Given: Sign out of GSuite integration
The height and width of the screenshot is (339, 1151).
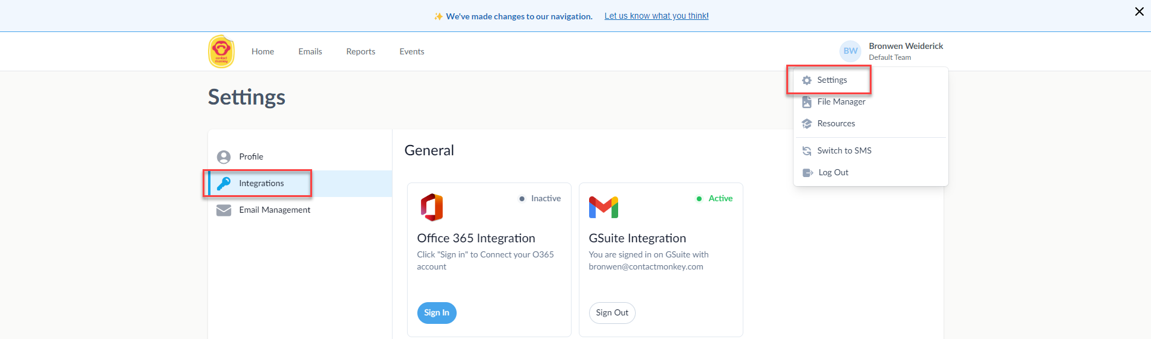Looking at the screenshot, I should [612, 313].
